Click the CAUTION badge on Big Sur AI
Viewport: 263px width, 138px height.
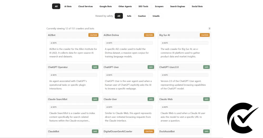pyautogui.click(x=205, y=35)
